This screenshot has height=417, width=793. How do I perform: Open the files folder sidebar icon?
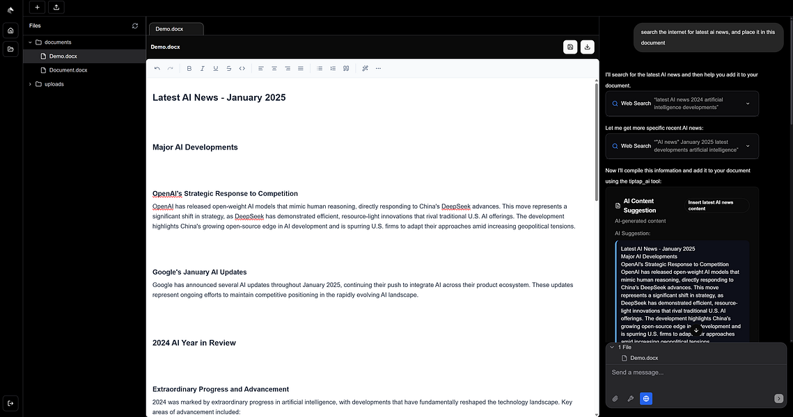10,49
